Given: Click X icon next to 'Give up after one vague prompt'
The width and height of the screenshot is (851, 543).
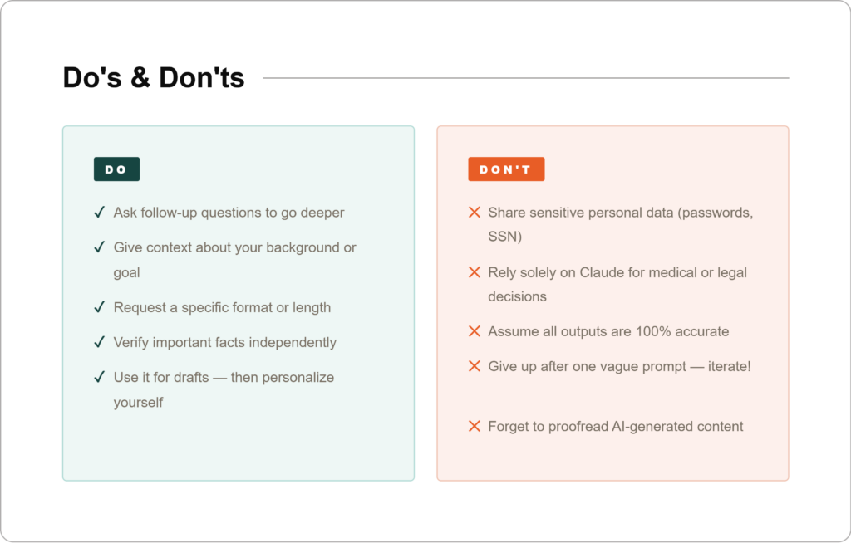Looking at the screenshot, I should [475, 366].
